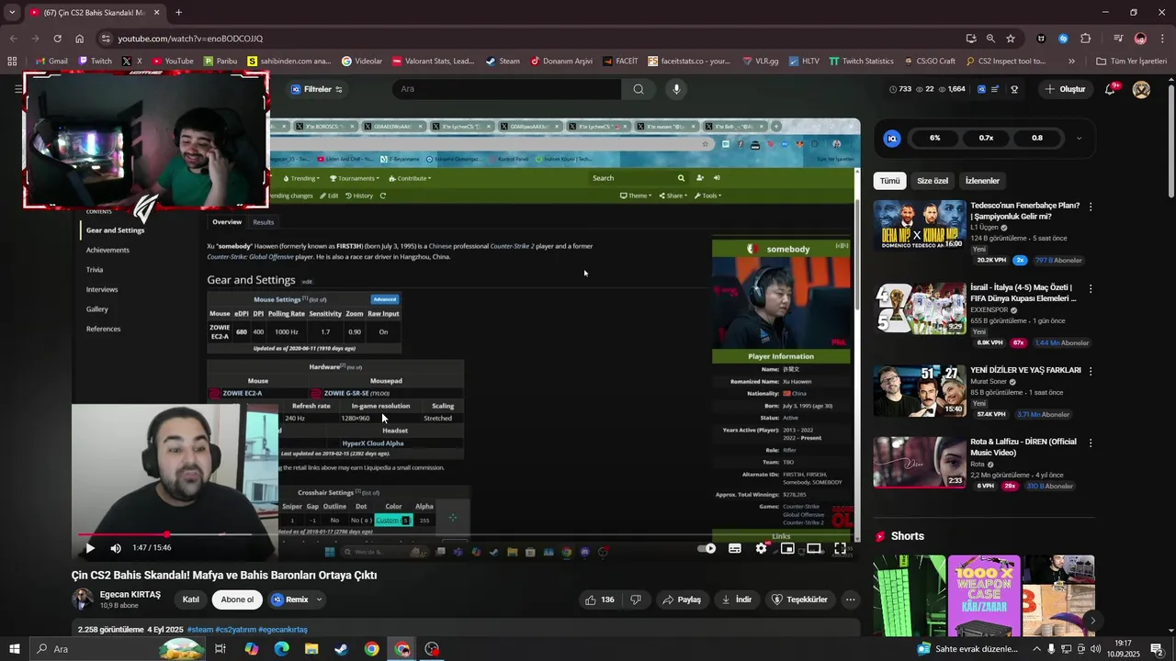Open Windows Start menu

[x=15, y=649]
